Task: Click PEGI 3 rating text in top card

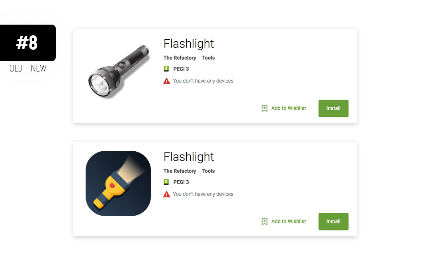Action: tap(181, 69)
